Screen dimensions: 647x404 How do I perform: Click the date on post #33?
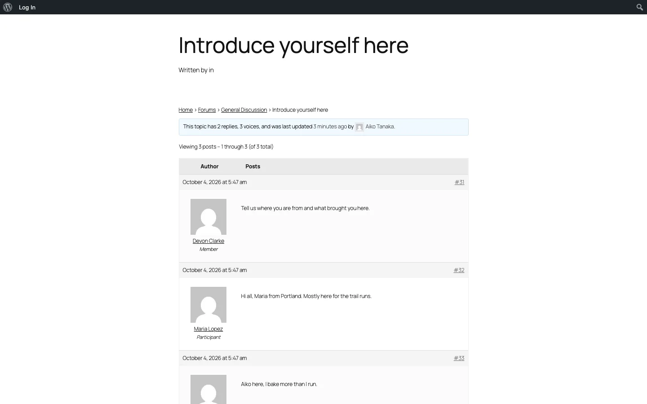(215, 358)
